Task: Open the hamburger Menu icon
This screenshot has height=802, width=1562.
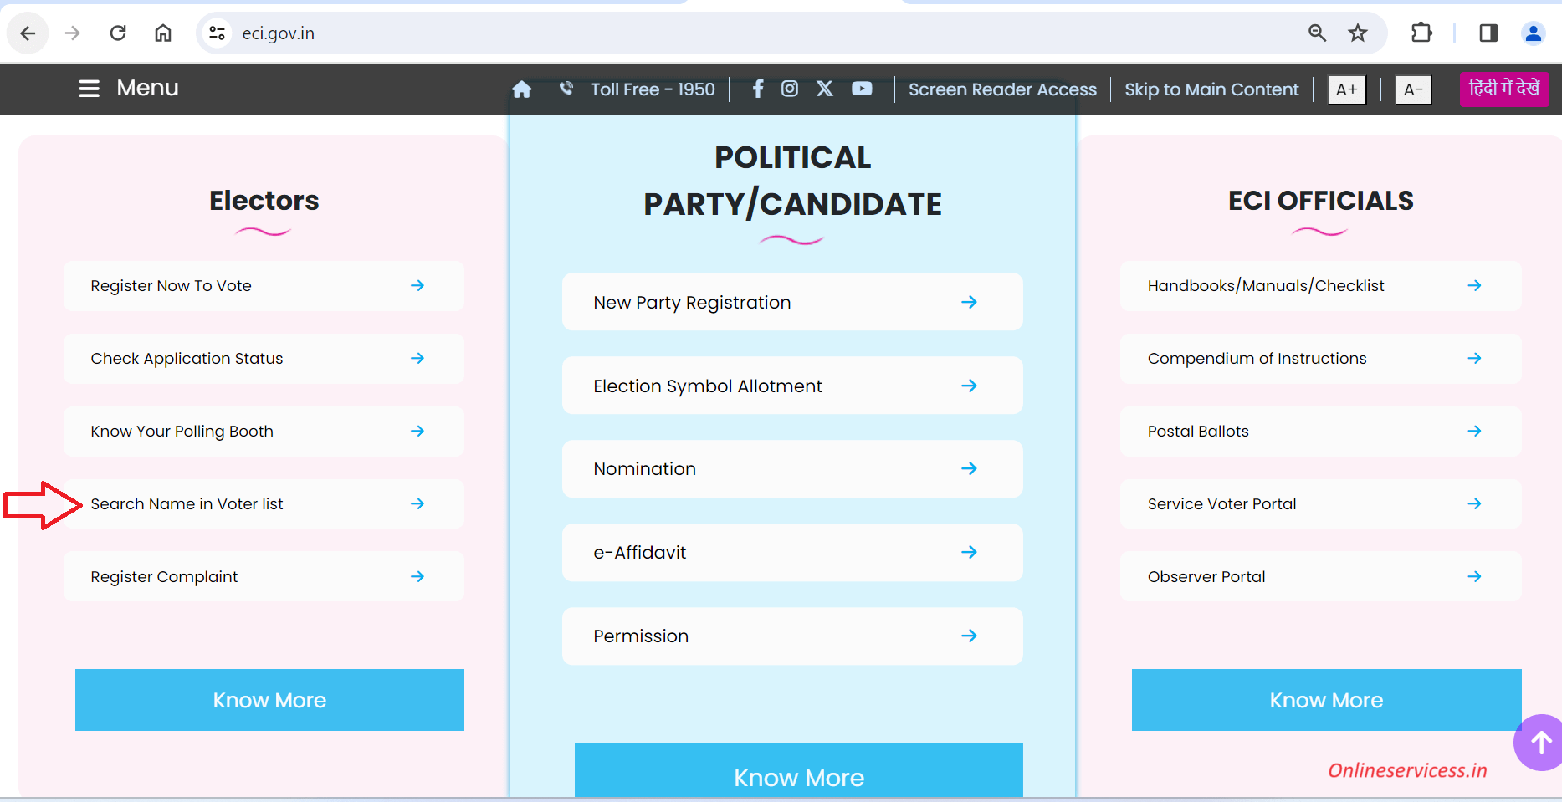Action: coord(89,89)
